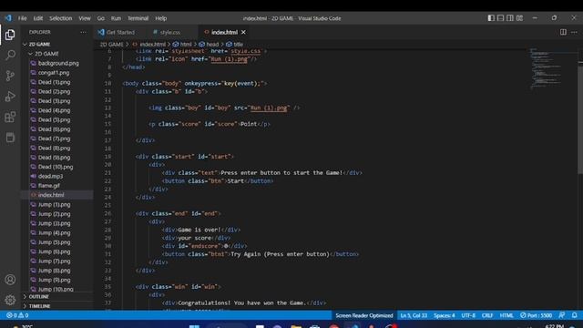Click CRLF end of line selector
583x328 pixels.
click(x=487, y=315)
